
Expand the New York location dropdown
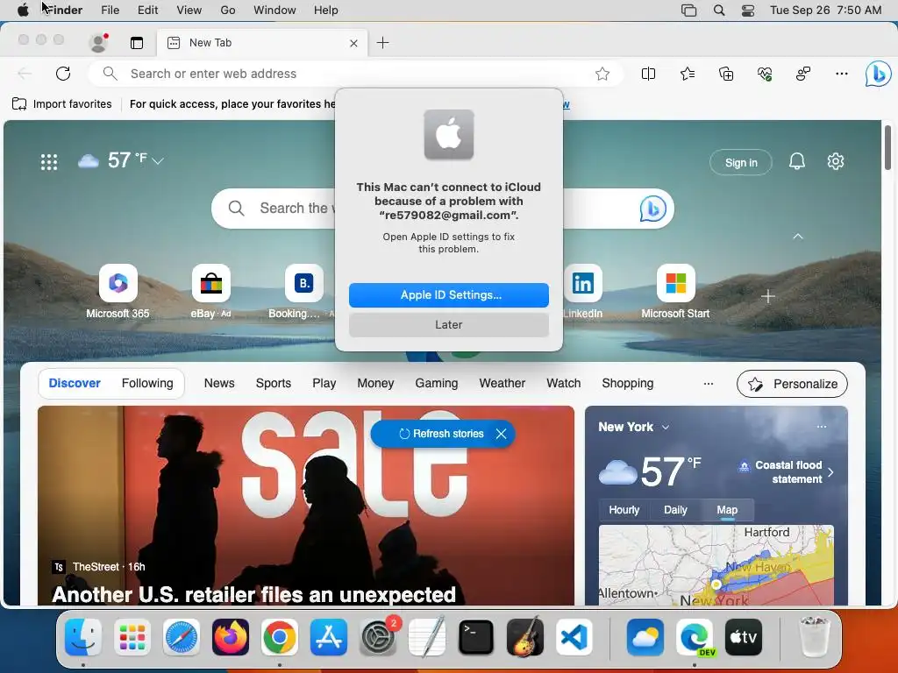[666, 428]
